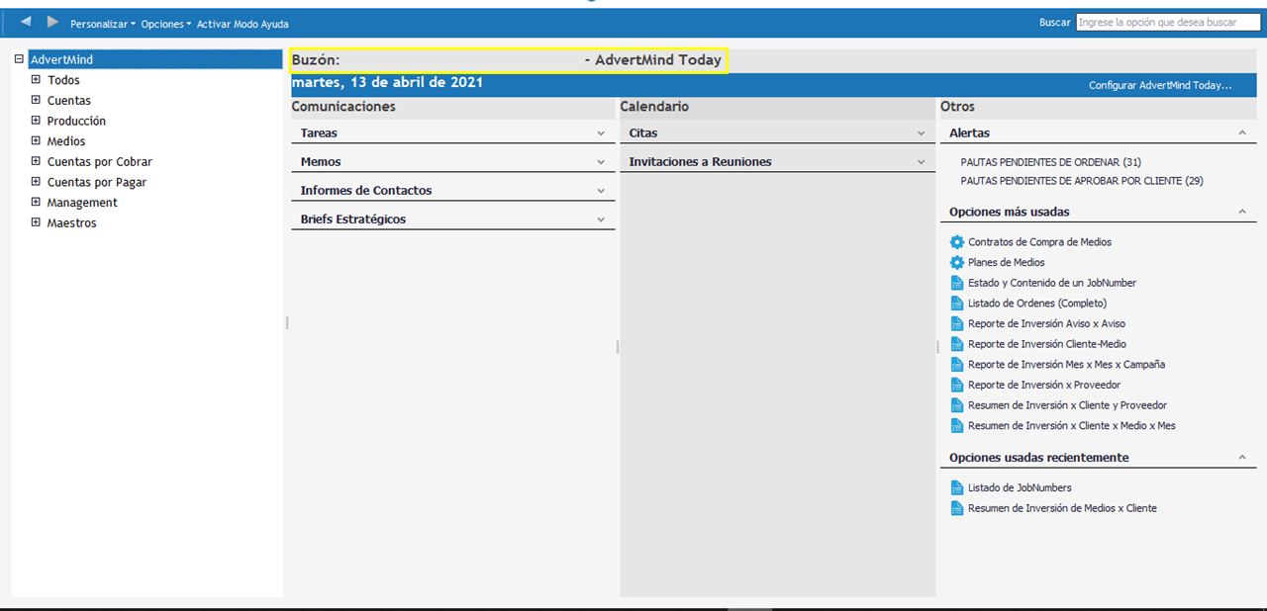Viewport: 1267px width, 611px height.
Task: Click the Buscar search input field
Action: point(1167,22)
